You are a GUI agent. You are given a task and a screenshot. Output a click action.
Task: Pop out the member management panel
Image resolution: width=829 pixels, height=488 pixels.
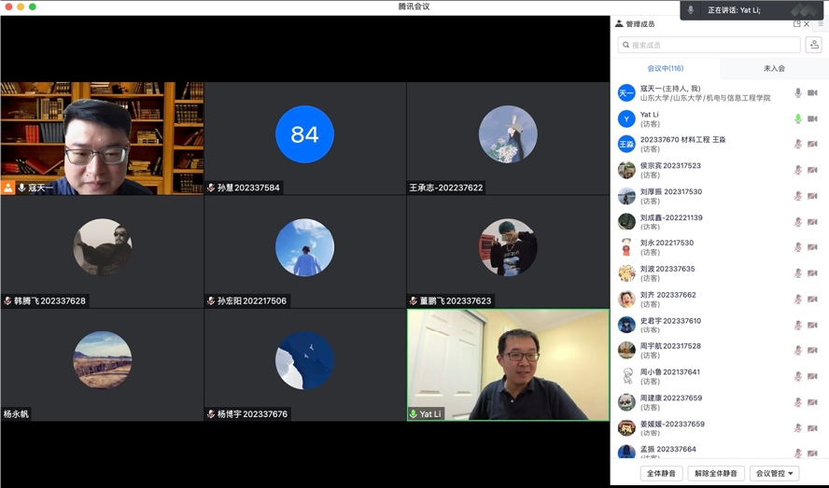coord(796,24)
